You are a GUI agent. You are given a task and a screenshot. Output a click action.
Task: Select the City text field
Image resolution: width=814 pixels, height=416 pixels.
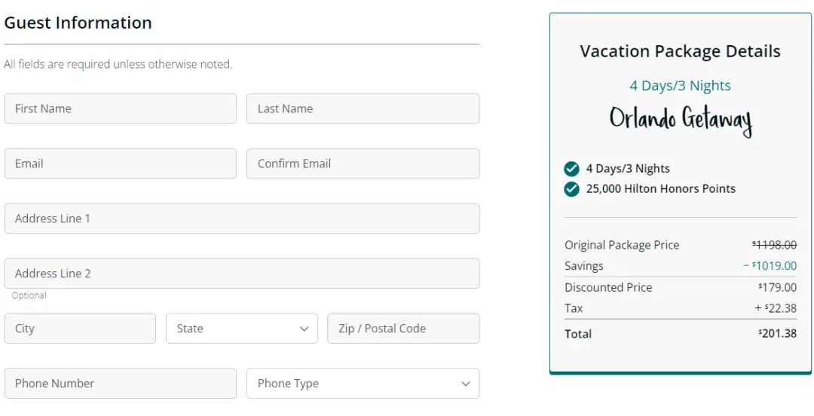click(x=80, y=329)
